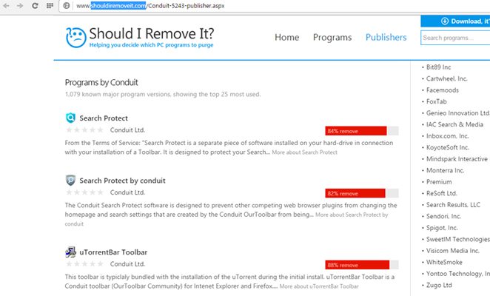490x296 pixels.
Task: Click the 88% remove bar for uTorrentBar
Action: pos(361,265)
